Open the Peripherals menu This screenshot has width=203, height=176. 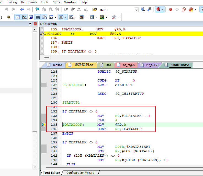coord(29,2)
